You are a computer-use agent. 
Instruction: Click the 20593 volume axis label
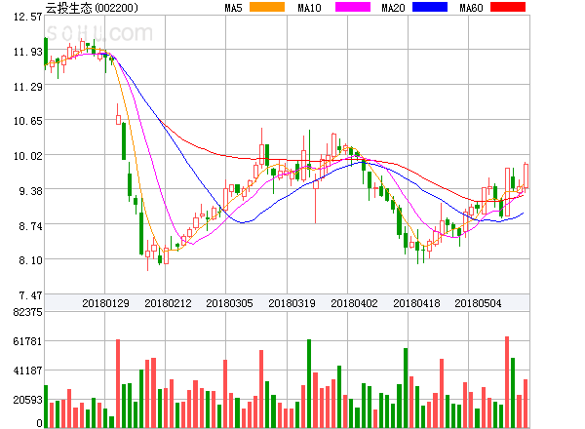click(28, 400)
